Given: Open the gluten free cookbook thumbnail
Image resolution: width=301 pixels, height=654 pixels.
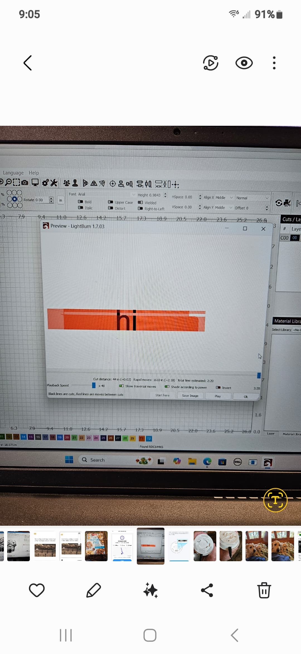Looking at the screenshot, I should [x=96, y=546].
